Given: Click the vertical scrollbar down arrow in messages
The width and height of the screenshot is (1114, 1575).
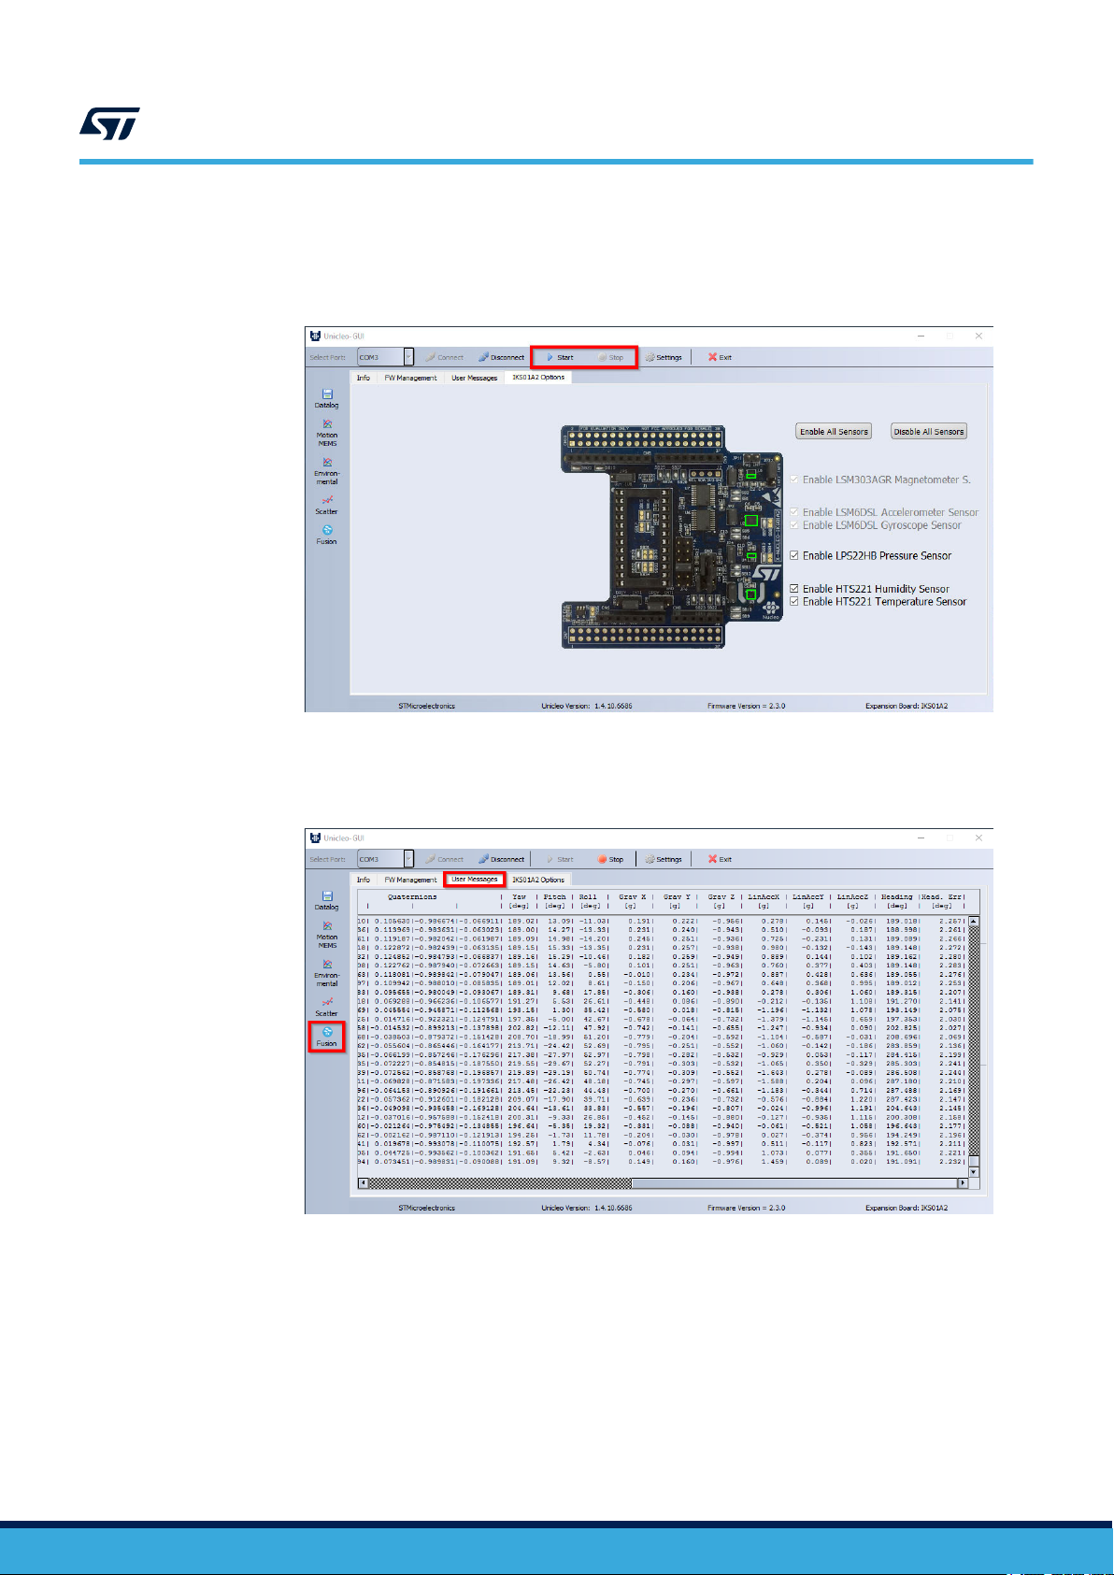Looking at the screenshot, I should 974,1171.
